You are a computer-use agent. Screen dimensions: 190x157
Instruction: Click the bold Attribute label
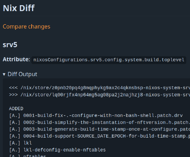[x=16, y=59]
